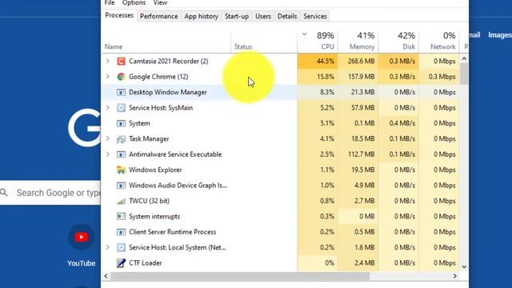Click the 157.9 MB memory cell for Chrome

click(358, 77)
